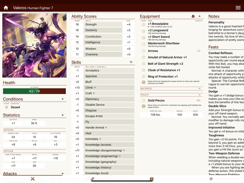Click the Touch AC value 15

[x=34, y=137]
